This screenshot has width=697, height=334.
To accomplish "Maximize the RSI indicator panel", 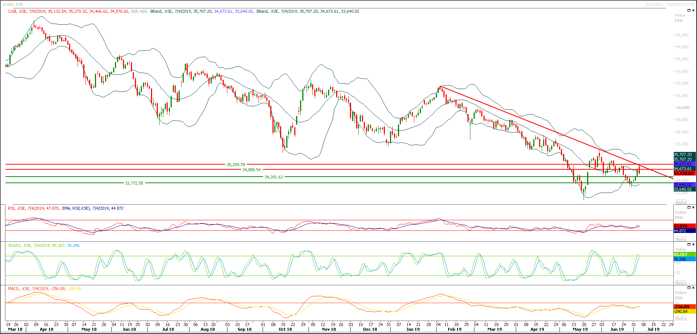I will click(689, 207).
